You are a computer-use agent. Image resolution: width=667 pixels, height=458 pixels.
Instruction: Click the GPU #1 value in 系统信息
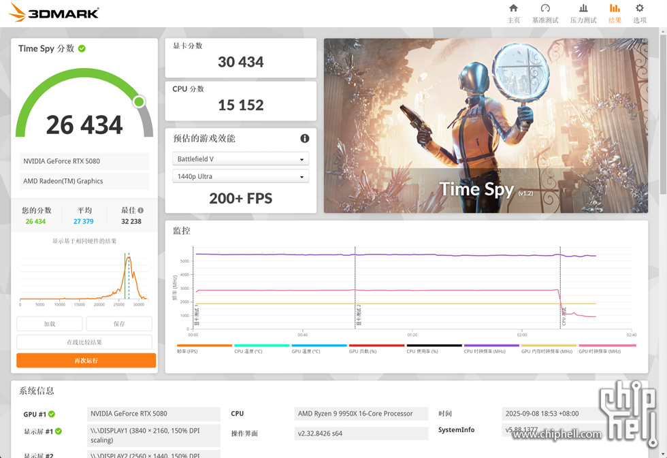(x=154, y=414)
